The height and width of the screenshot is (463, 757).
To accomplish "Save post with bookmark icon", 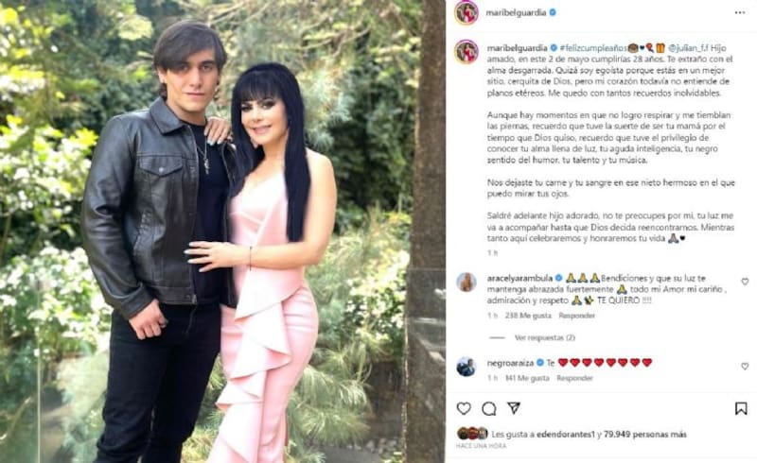I will pyautogui.click(x=741, y=409).
